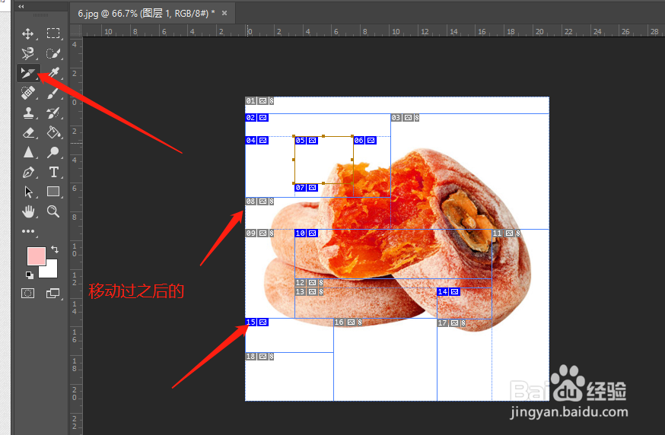Select the Paint Bucket tool
Viewport: 665px width, 435px height.
coord(53,132)
